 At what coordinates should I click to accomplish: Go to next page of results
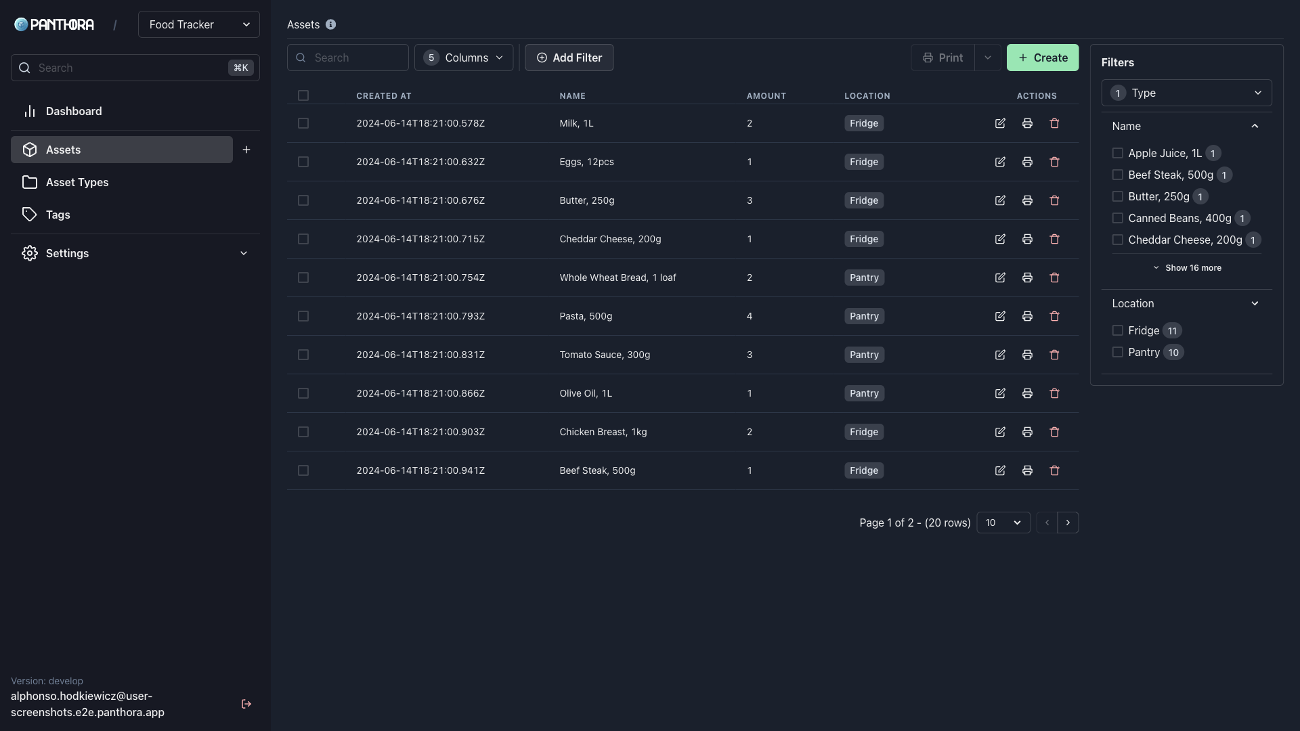point(1068,523)
